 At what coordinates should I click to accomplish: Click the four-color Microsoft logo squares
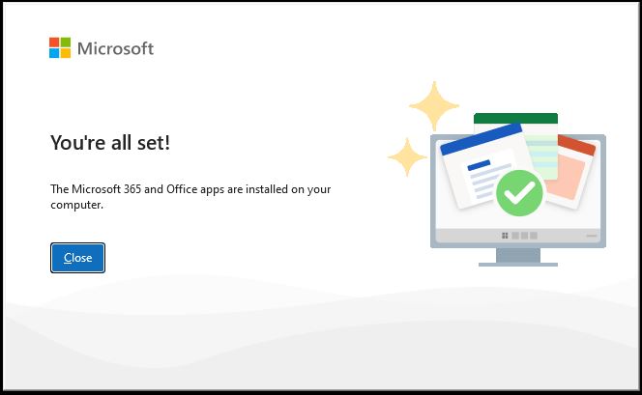60,48
